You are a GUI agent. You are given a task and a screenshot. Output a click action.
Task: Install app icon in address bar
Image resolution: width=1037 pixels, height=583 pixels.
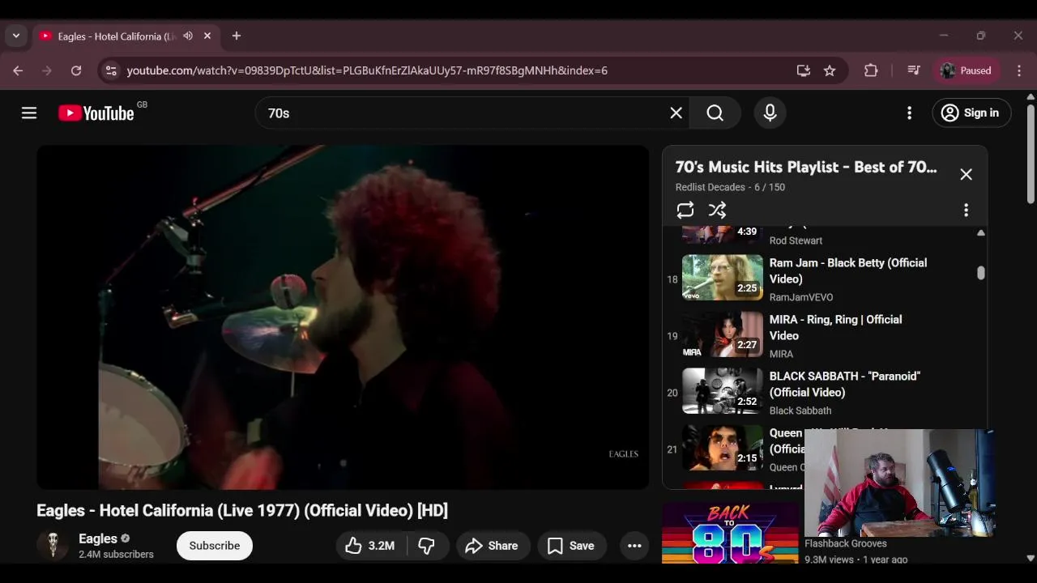[804, 70]
